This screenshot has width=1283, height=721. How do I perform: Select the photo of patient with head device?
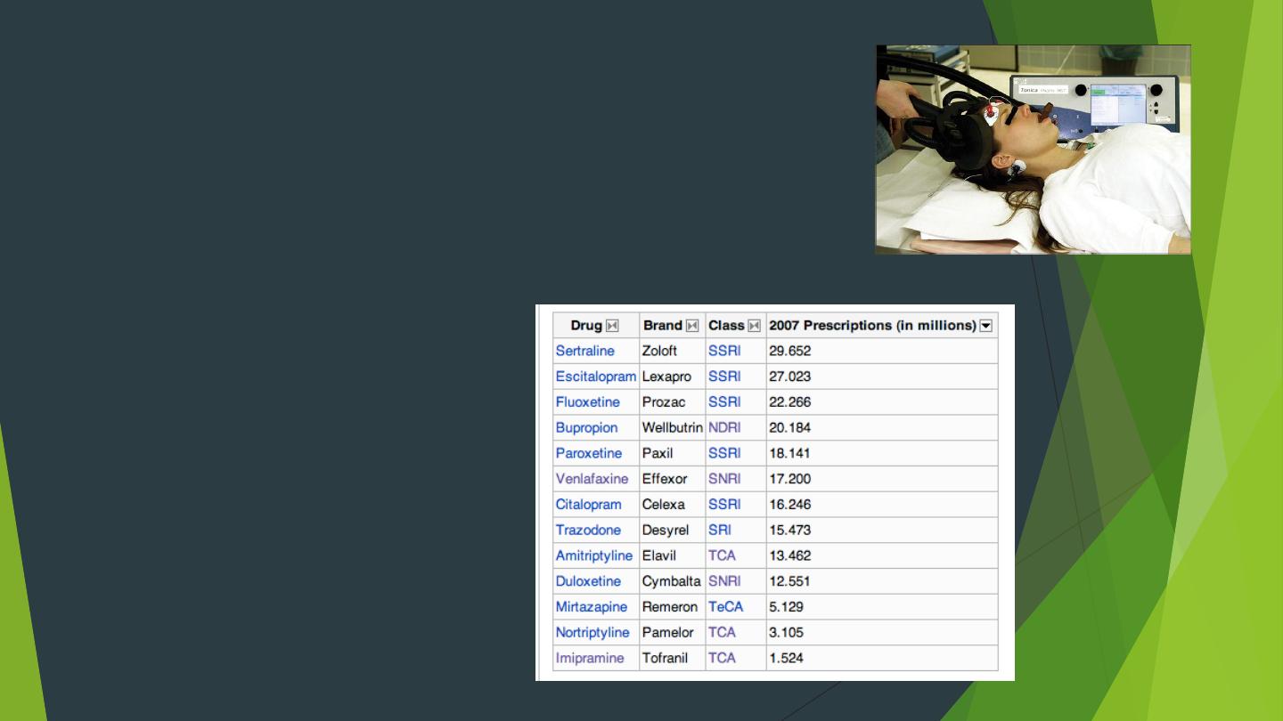point(1034,150)
